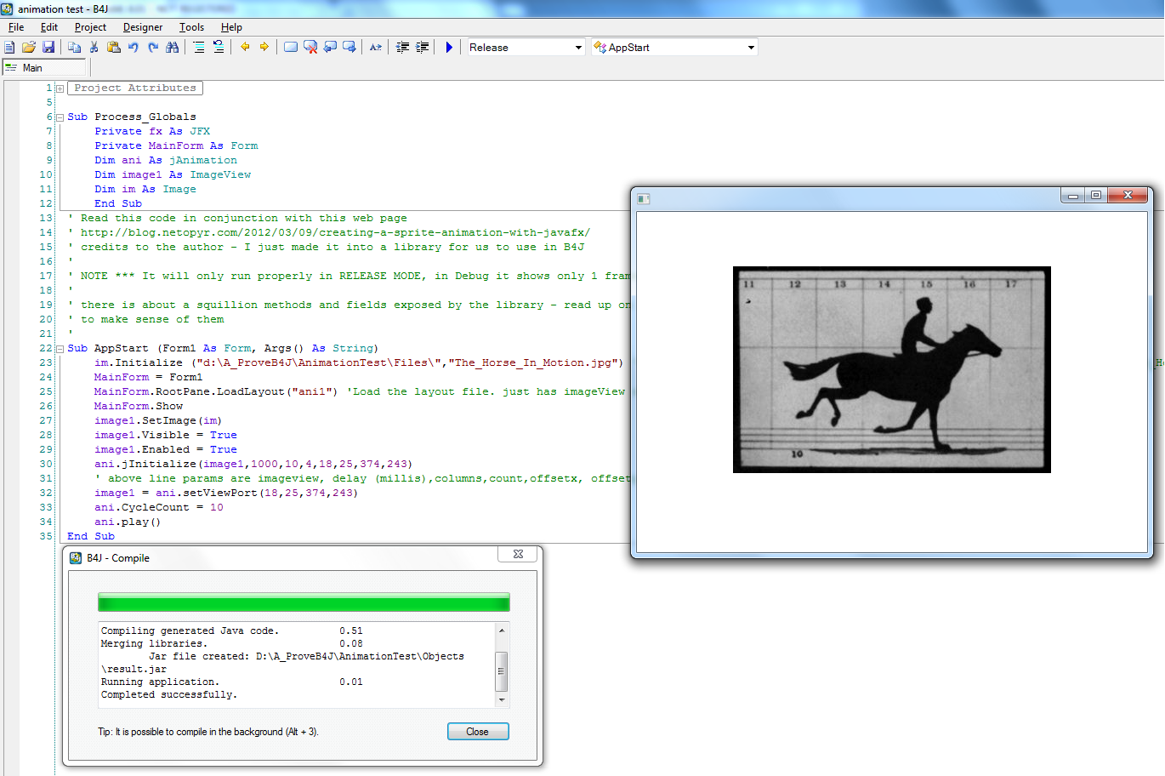Go to the next bookmark icon
1165x776 pixels.
coord(349,48)
